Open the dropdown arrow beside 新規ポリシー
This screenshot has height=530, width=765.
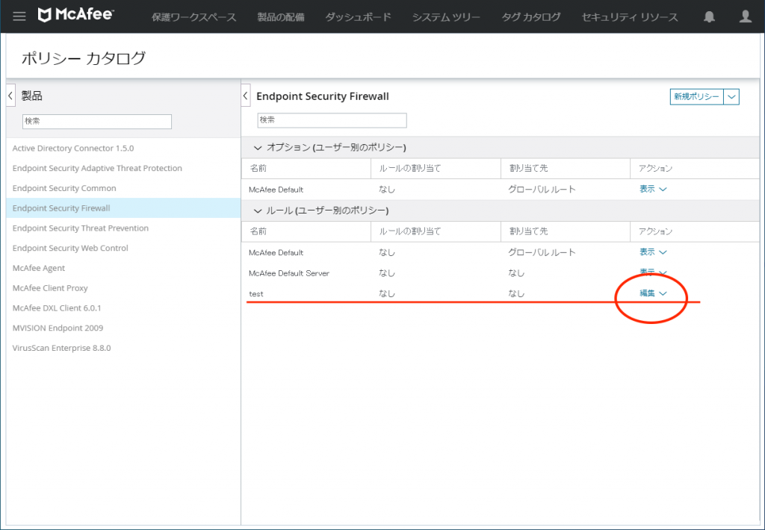click(731, 96)
